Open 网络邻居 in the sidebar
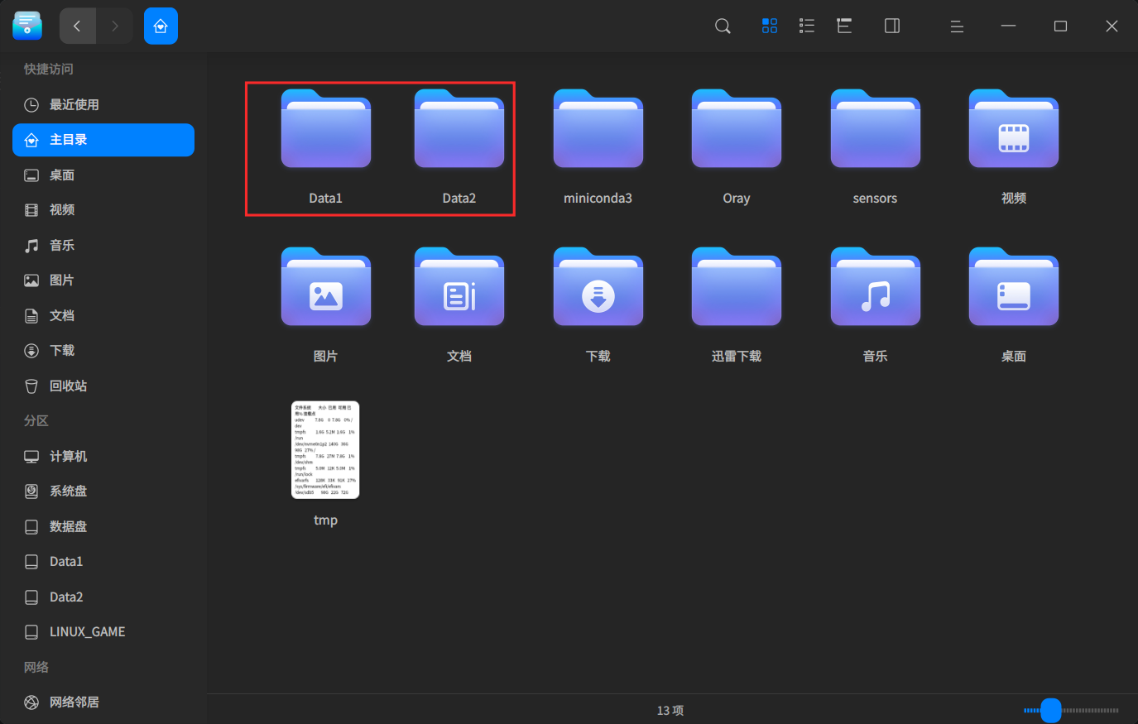 click(103, 702)
